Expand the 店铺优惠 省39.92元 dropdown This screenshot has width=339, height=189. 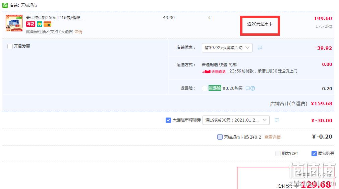pyautogui.click(x=227, y=47)
